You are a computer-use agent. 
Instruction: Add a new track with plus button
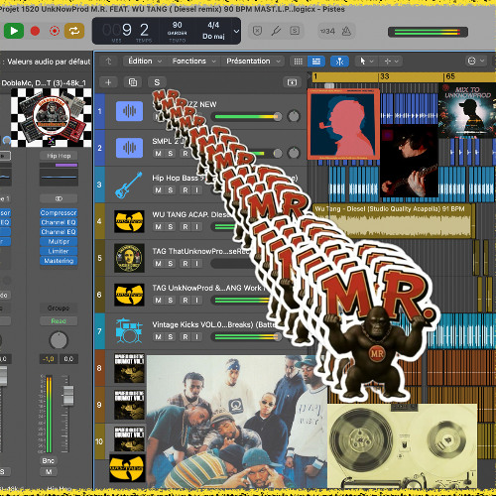point(108,82)
